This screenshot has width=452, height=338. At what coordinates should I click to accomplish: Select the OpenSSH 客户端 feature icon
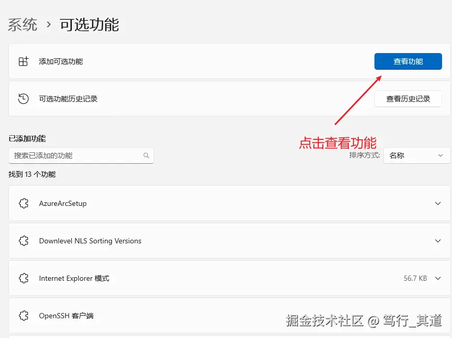(23, 315)
